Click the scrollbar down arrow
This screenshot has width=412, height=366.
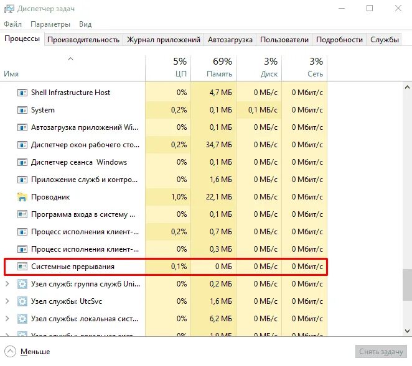[x=407, y=331]
